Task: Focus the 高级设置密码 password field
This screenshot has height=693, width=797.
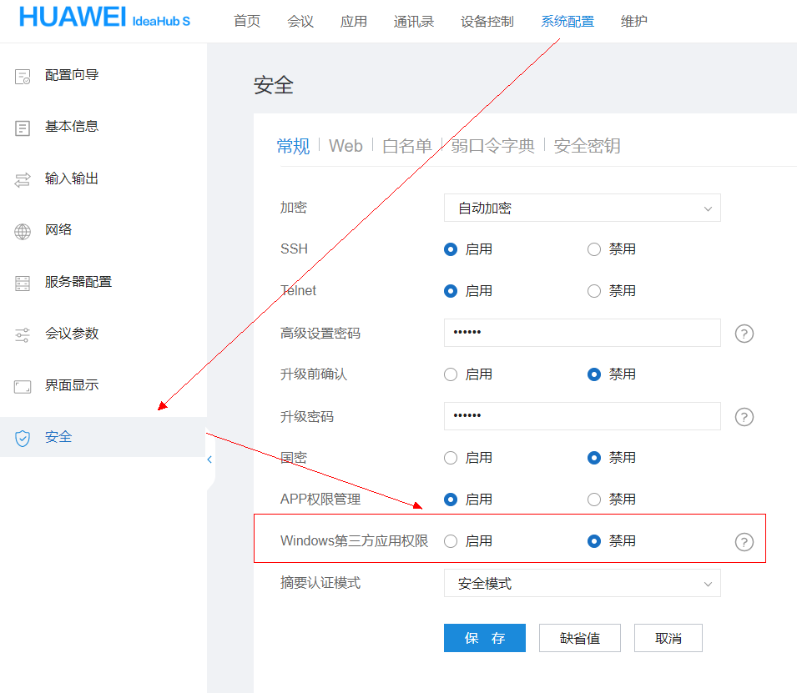Action: pos(582,333)
